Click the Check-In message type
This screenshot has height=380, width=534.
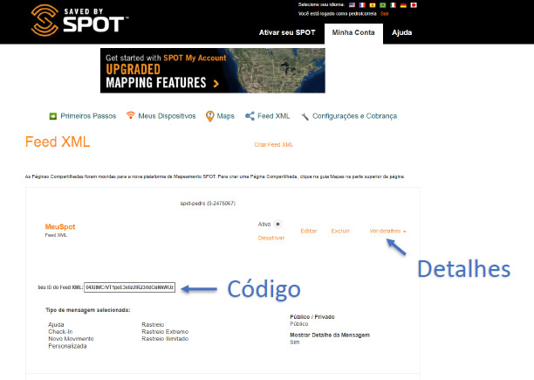pos(60,332)
